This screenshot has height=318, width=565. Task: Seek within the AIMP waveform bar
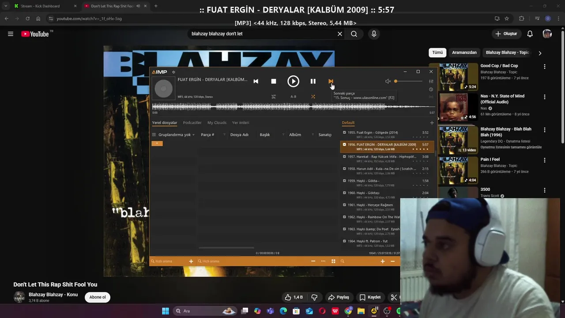click(293, 106)
